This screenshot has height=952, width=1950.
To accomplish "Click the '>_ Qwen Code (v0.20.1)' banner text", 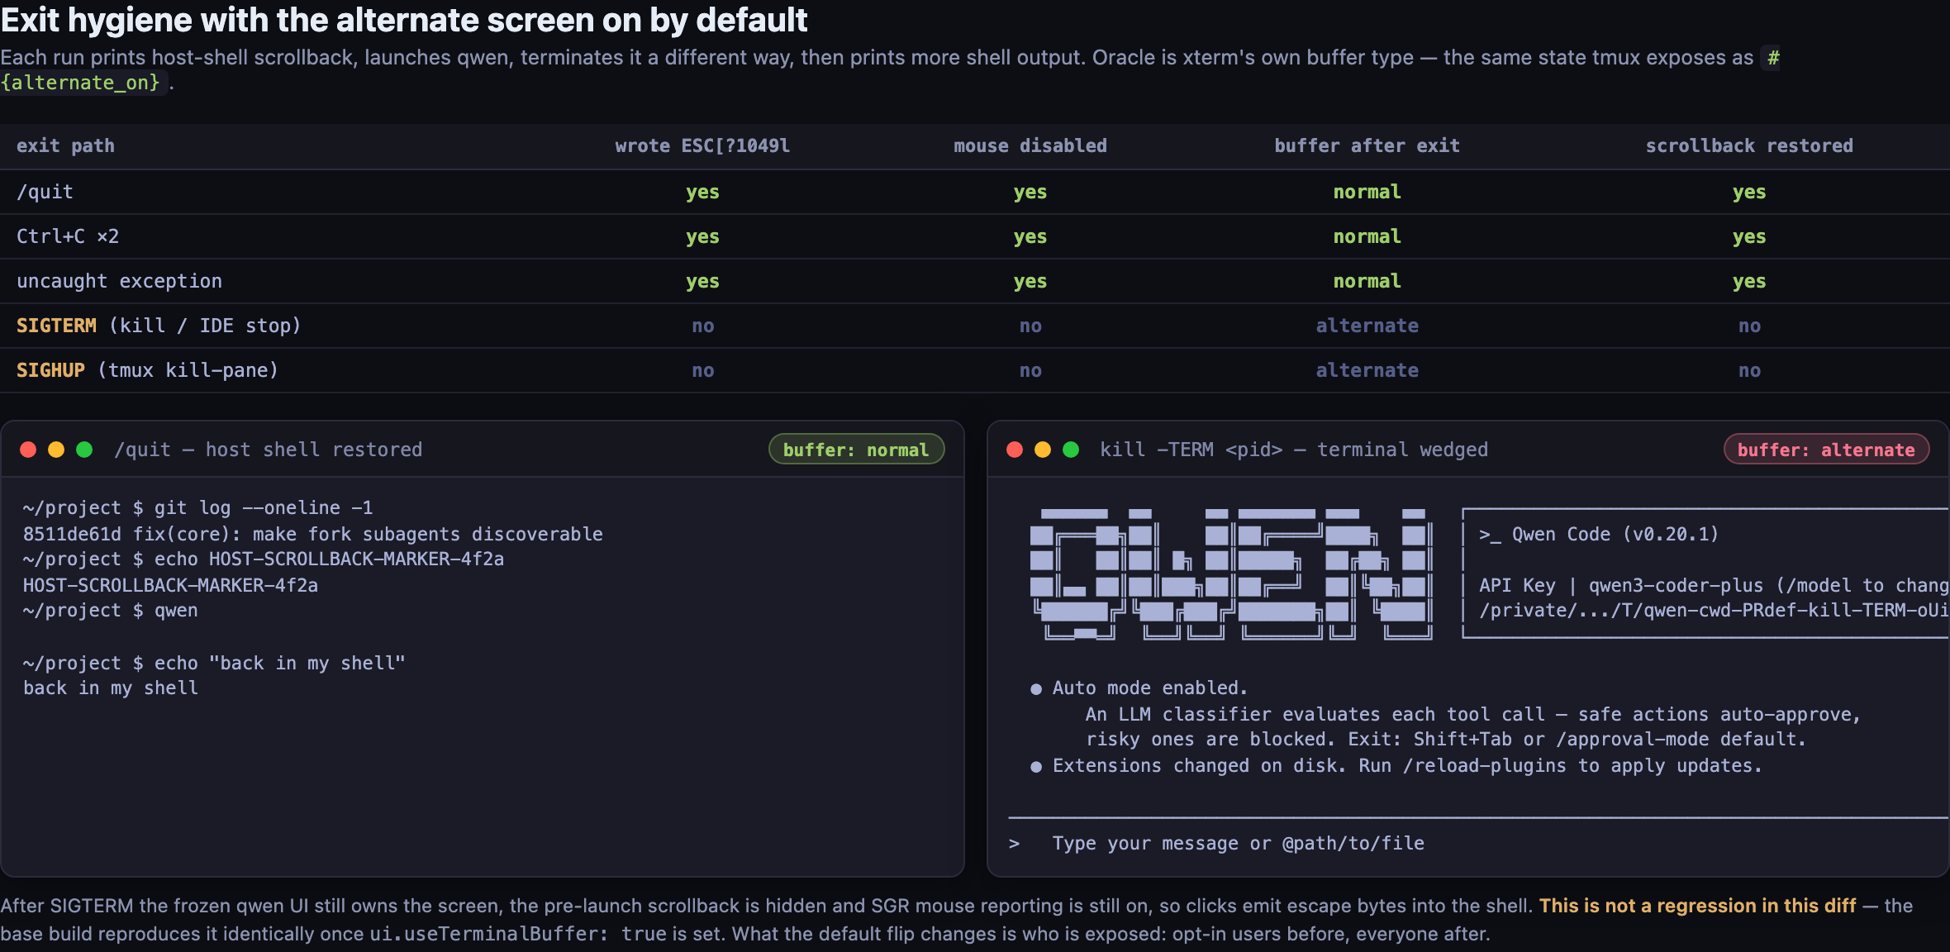I will tap(1598, 534).
